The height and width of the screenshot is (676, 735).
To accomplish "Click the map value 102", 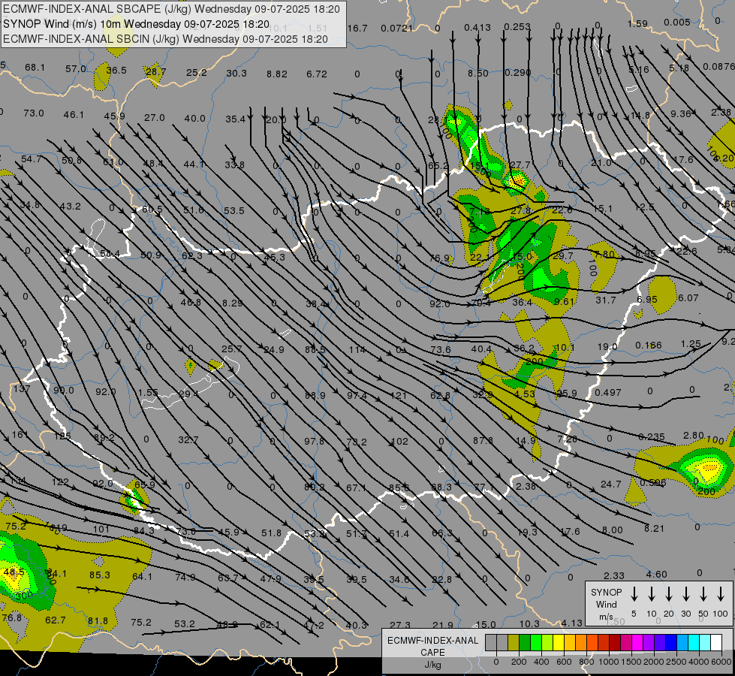I will tap(399, 442).
